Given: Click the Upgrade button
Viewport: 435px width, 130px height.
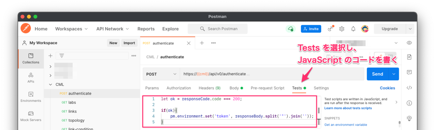Looking at the screenshot, I should tap(390, 29).
